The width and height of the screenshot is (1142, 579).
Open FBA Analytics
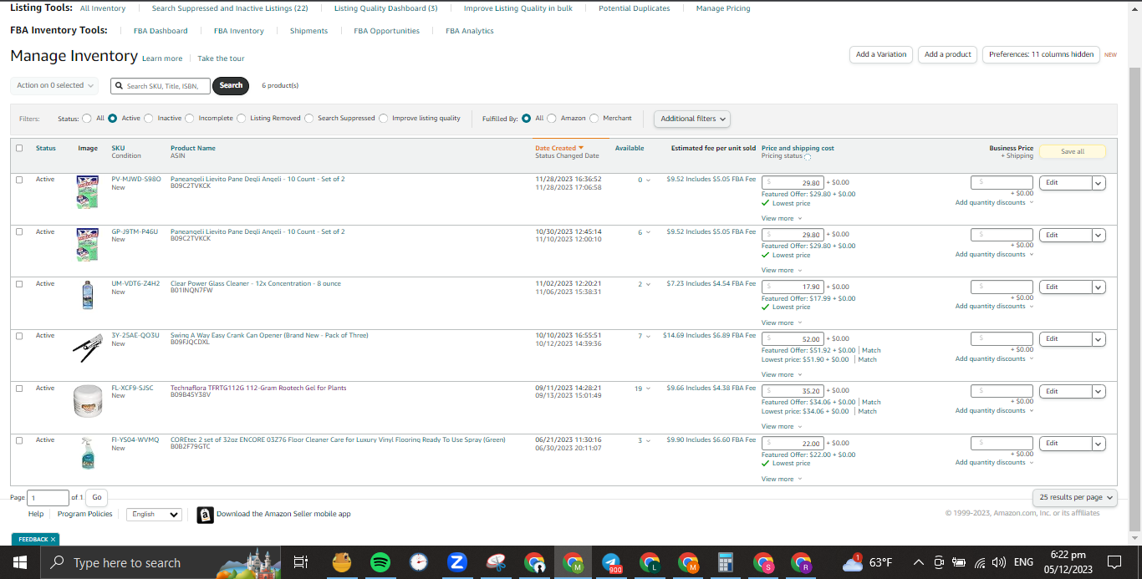[470, 31]
